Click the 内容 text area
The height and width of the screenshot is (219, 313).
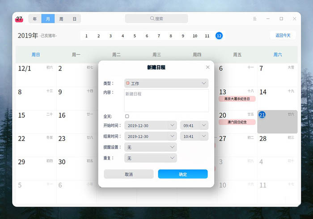coord(166,100)
